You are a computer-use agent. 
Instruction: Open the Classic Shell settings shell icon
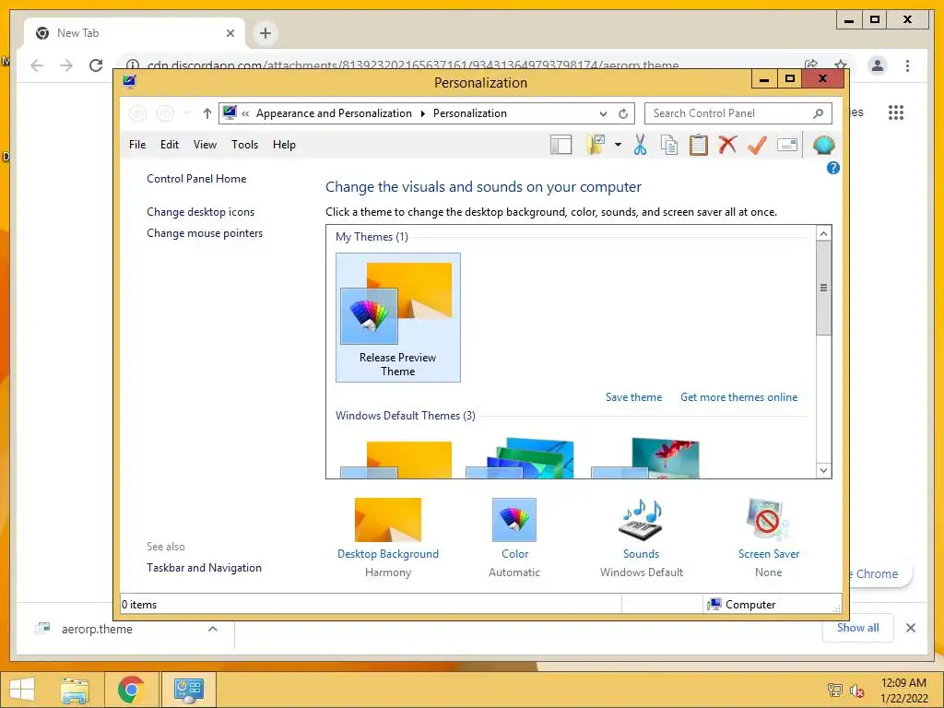(823, 145)
